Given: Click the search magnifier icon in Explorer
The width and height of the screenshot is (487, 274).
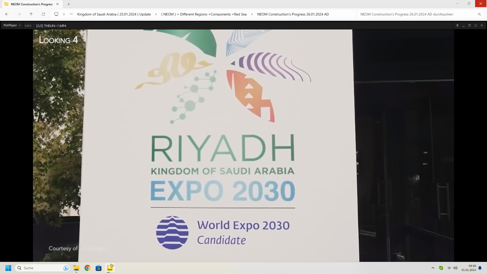Looking at the screenshot, I should coord(479,14).
